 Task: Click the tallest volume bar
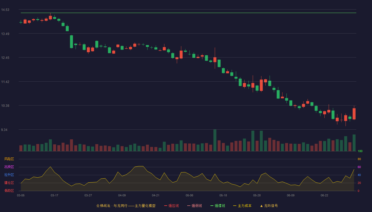(x=215, y=140)
